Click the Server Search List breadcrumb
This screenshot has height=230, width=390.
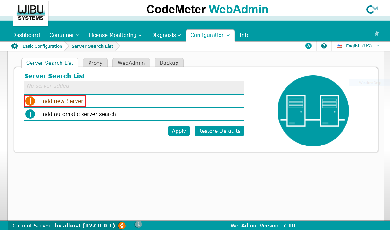92,46
